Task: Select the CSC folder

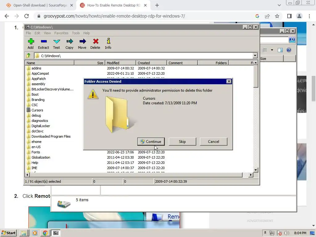Action: click(x=35, y=105)
